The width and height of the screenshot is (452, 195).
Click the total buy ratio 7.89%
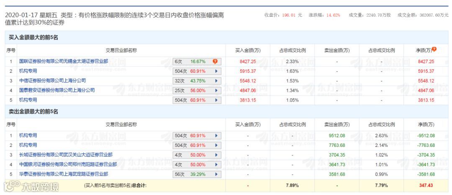[292, 185]
